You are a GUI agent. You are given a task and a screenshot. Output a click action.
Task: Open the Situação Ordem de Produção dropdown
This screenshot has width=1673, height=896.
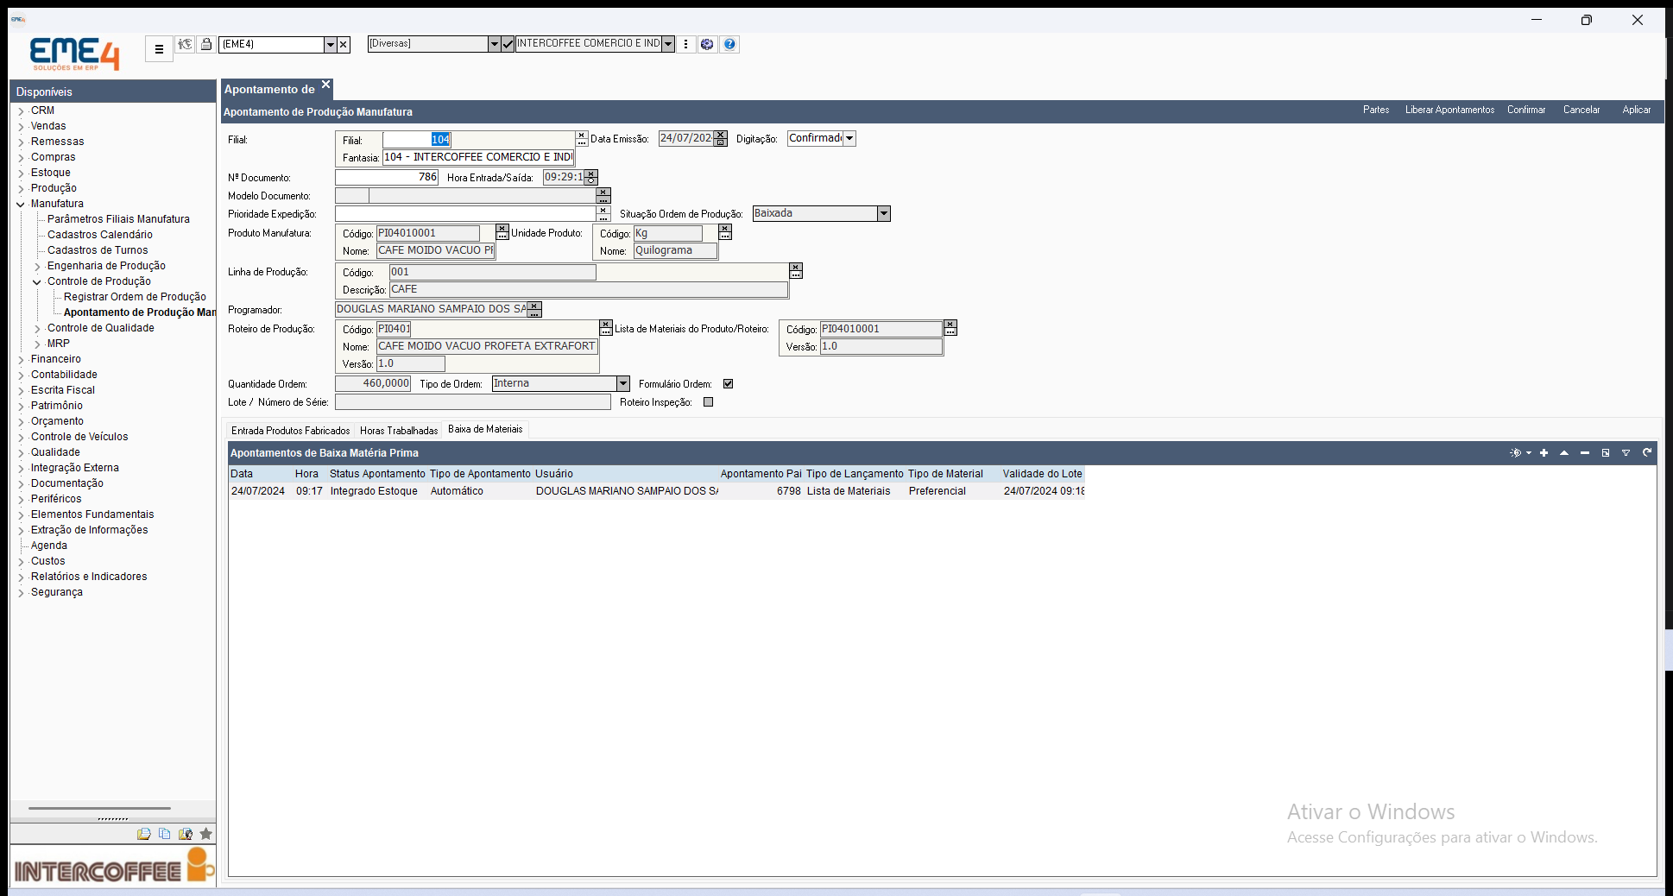click(884, 213)
